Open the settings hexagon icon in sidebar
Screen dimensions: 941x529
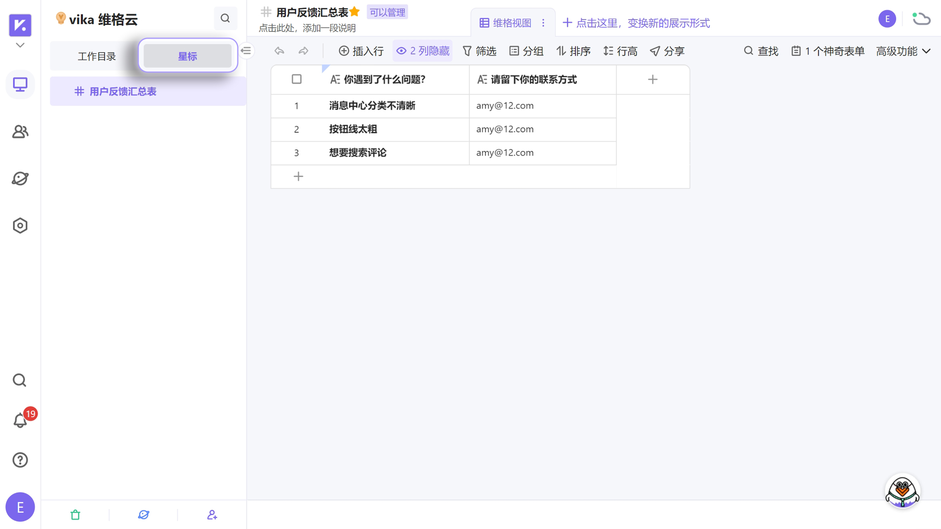click(x=20, y=225)
